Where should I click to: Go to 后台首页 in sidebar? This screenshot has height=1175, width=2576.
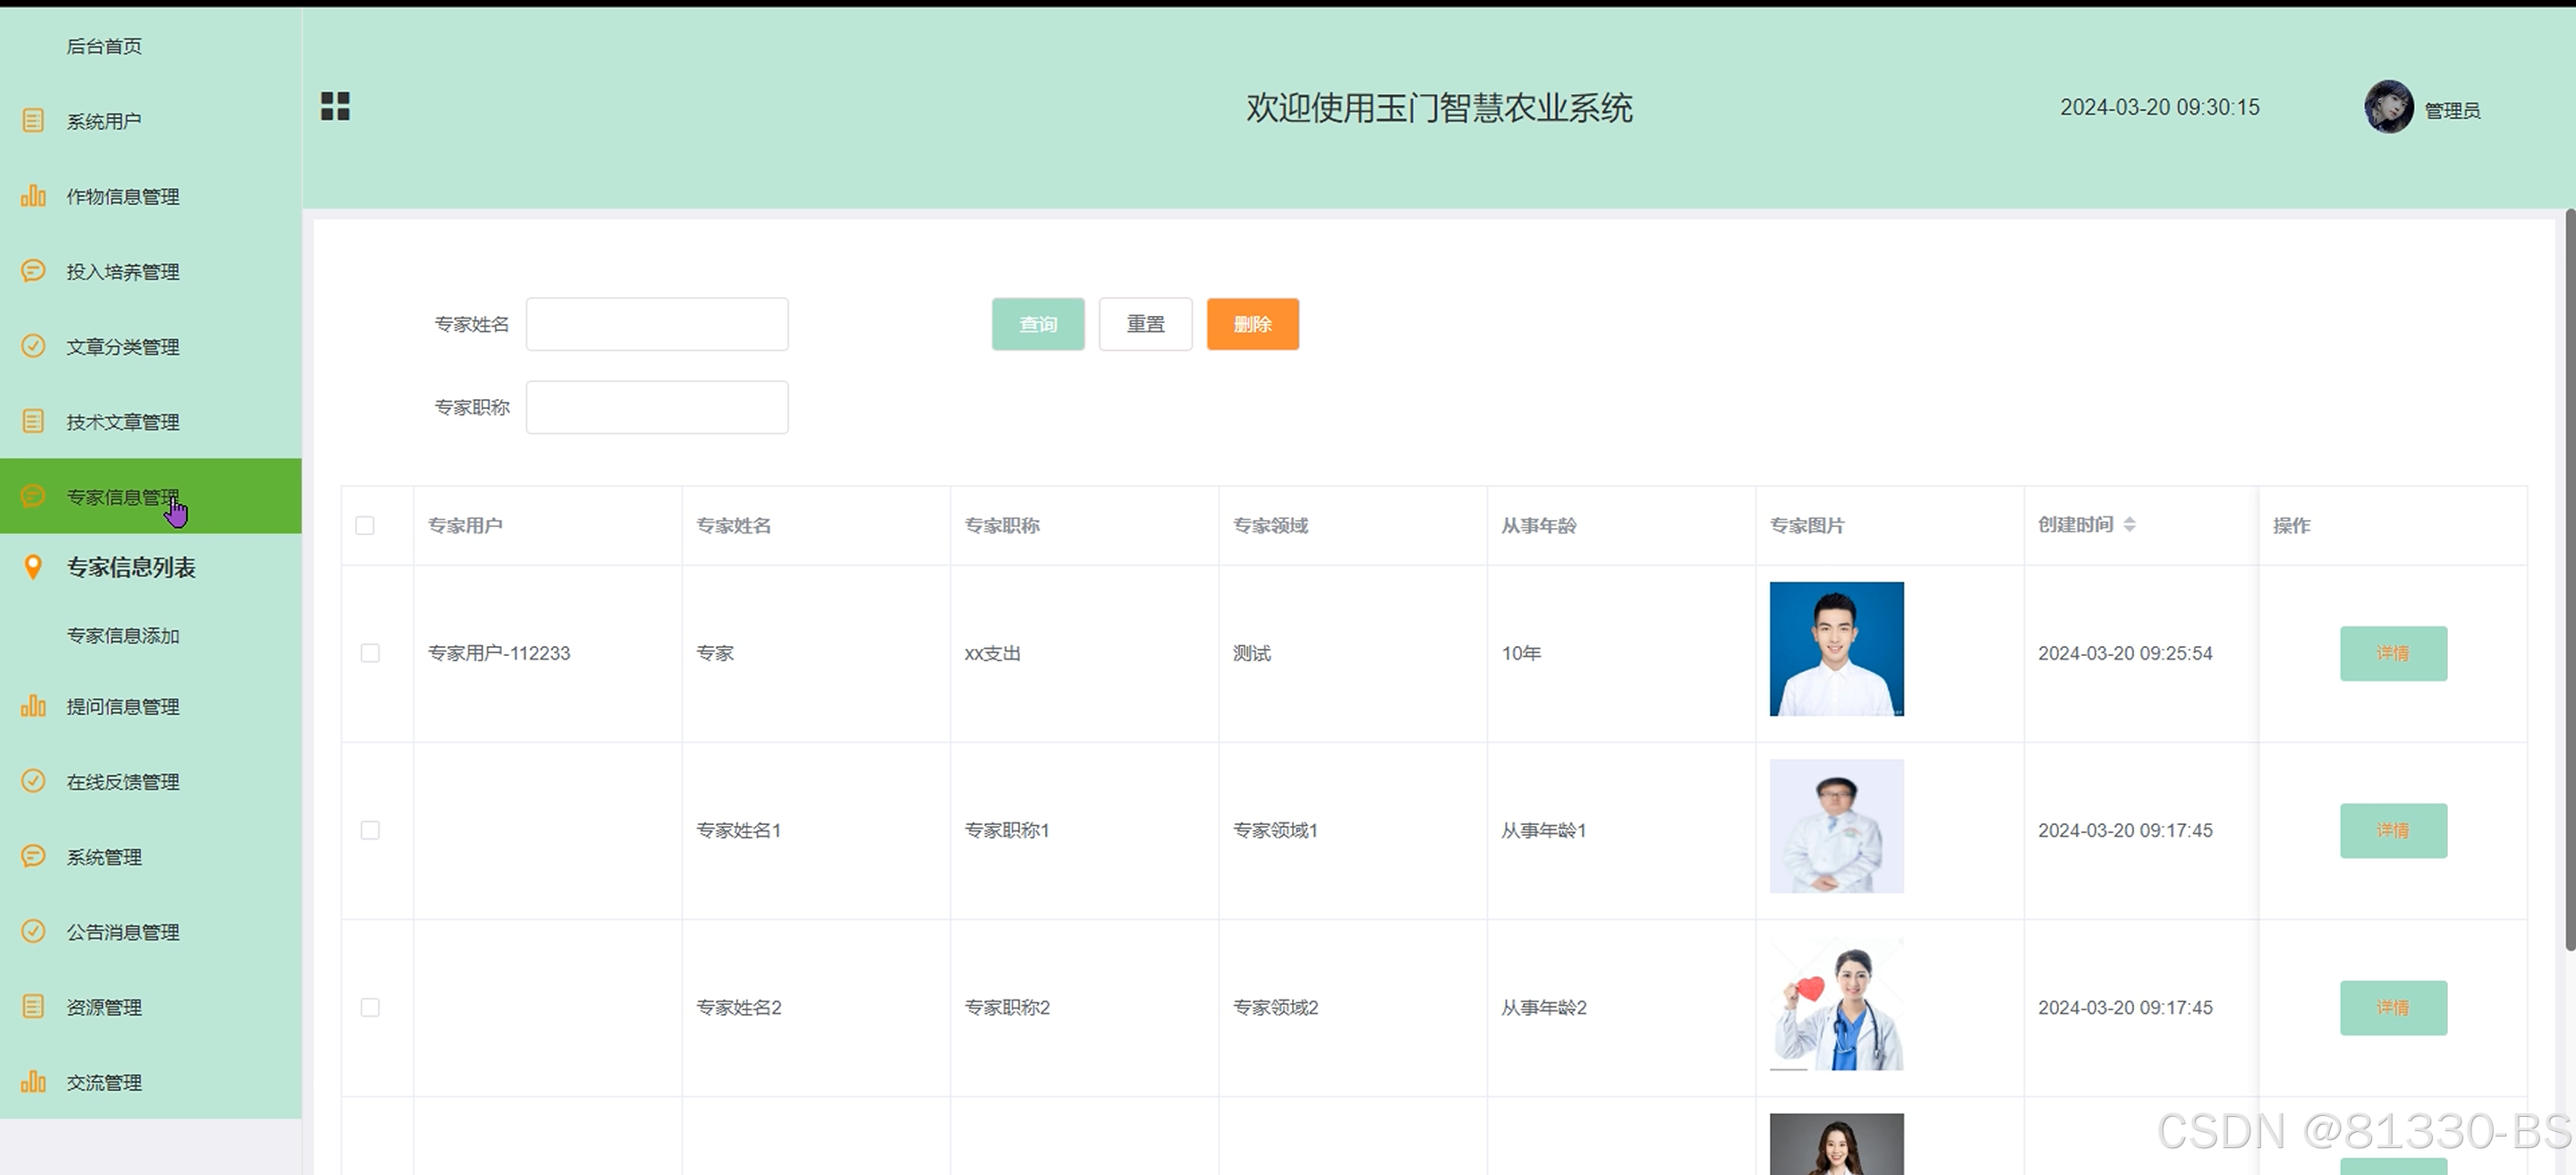104,46
